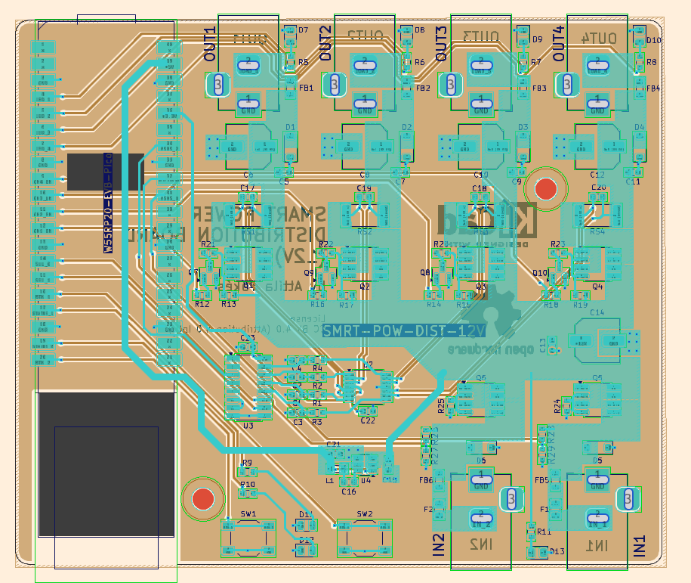Click capacitor label C20
691x583 pixels.
(x=598, y=187)
